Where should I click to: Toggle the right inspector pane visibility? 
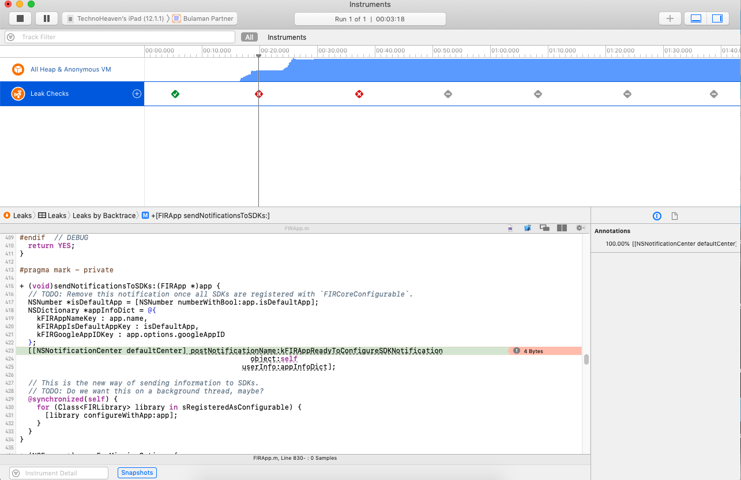point(717,18)
